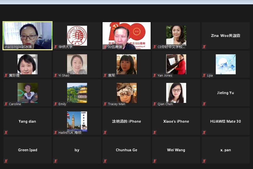Click muted mic icon next to Lijia
Viewport: 253px width, 169px height.
click(x=204, y=75)
